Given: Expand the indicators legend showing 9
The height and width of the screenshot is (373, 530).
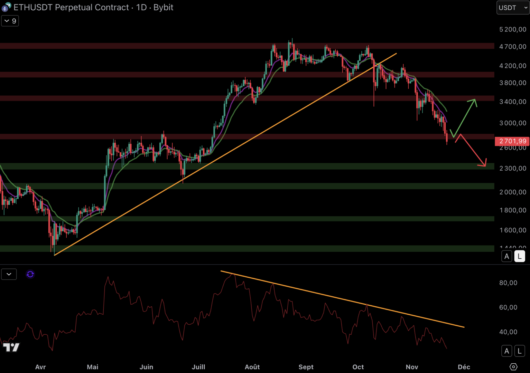Looking at the screenshot, I should (10, 21).
